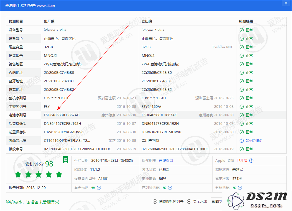The width and height of the screenshot is (292, 211).
Task: Toggle 显示水印 option
Action: (197, 202)
